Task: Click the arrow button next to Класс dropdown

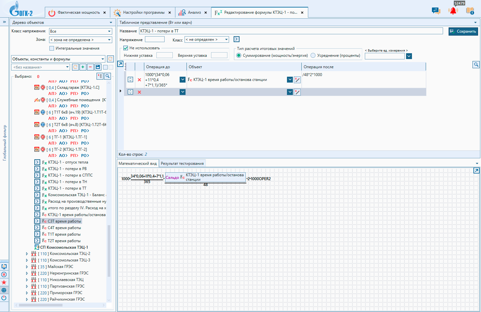Action: click(237, 39)
